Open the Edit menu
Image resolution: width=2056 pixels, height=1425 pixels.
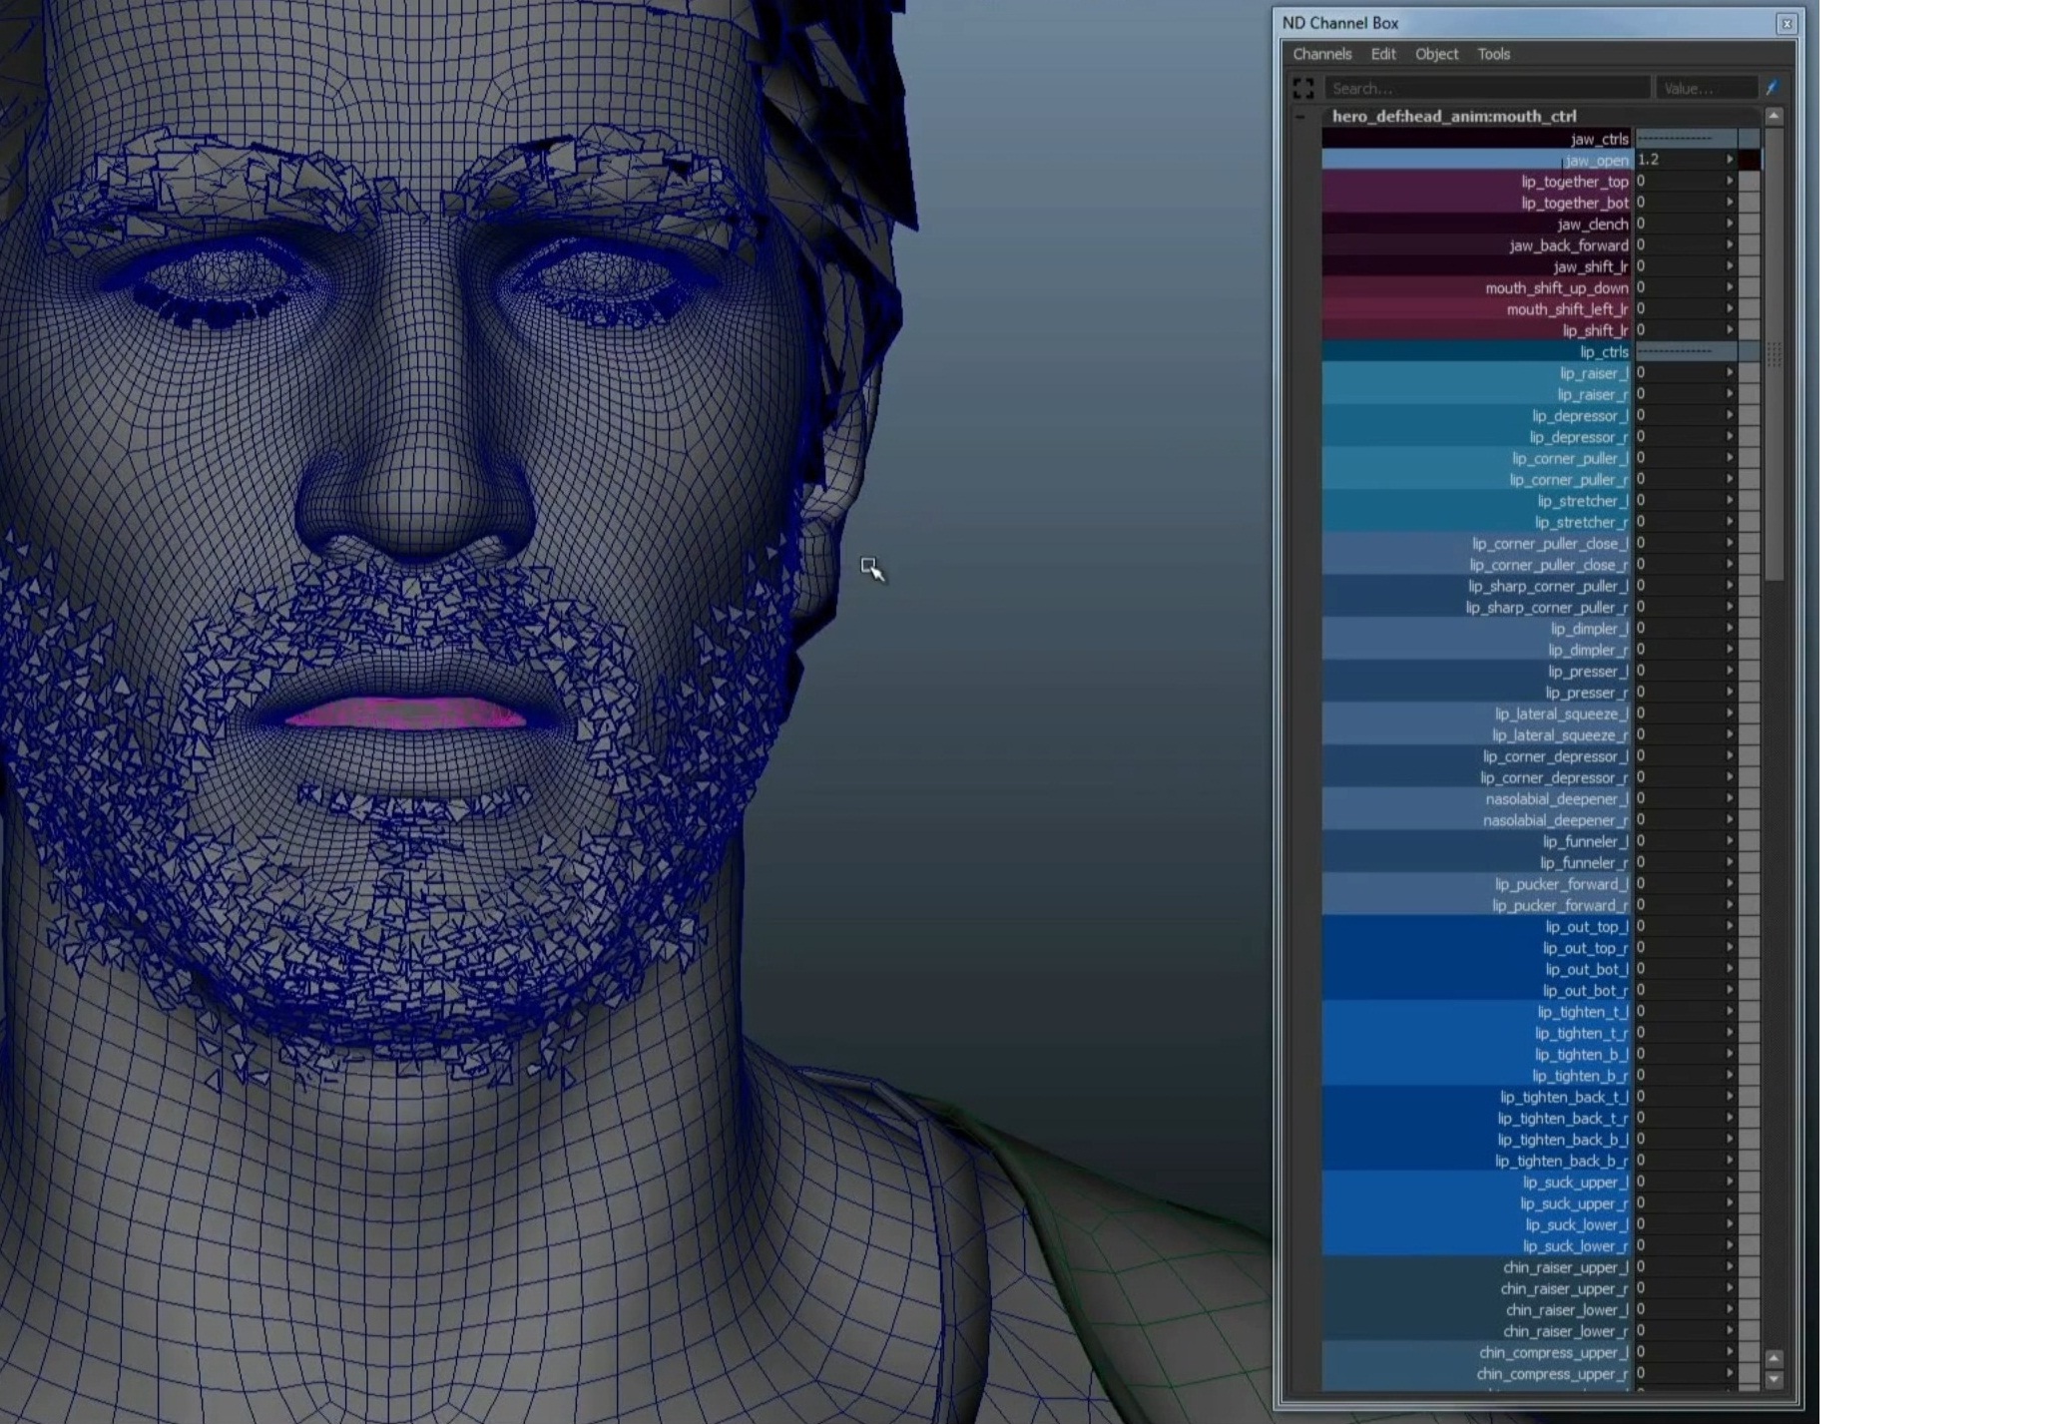click(1382, 54)
